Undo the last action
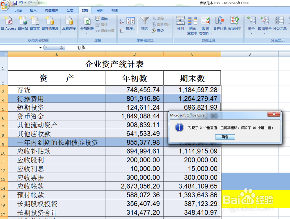This screenshot has width=290, height=219. pos(21,3)
